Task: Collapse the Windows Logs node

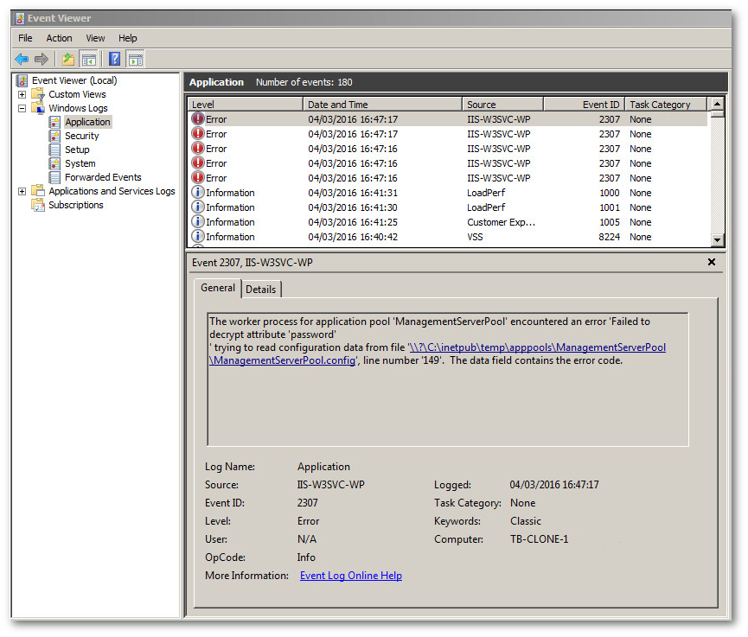Action: click(21, 107)
